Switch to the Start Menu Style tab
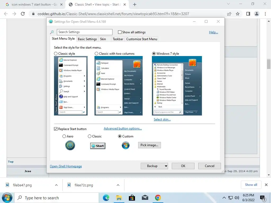Viewport: 271px width, 203px height. tap(63, 39)
